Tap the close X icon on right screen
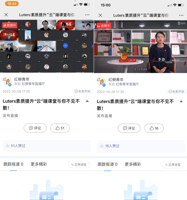The height and width of the screenshot is (200, 187). (x=100, y=15)
